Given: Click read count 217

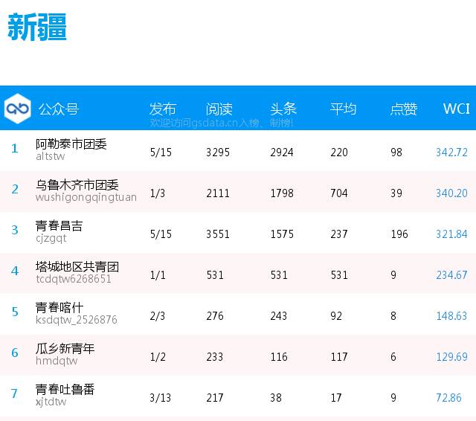Looking at the screenshot, I should (x=215, y=398).
